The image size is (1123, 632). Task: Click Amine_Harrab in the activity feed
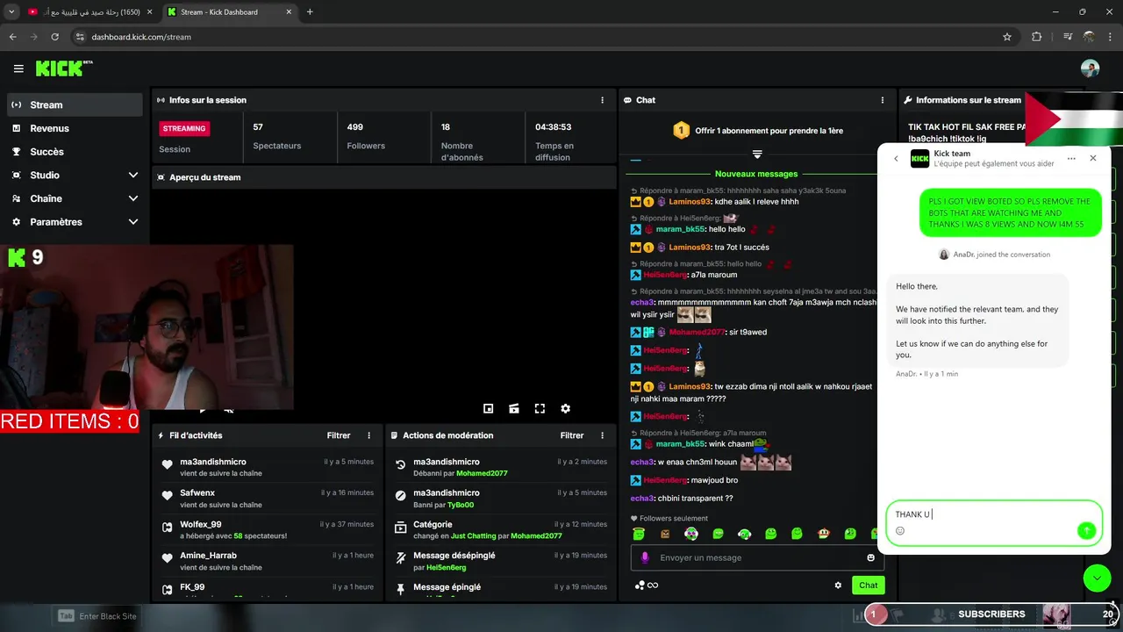click(208, 556)
